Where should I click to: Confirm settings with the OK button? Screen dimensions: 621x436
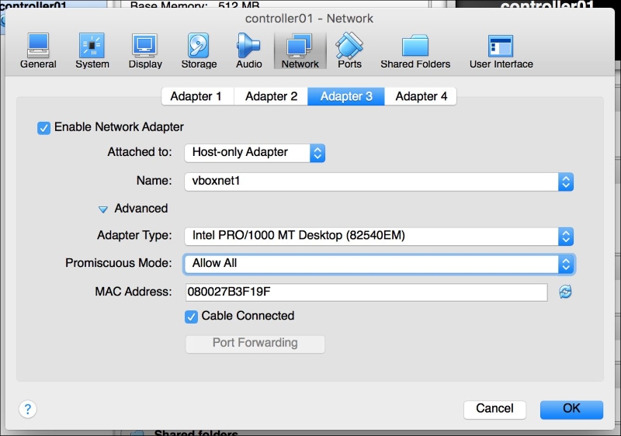tap(571, 409)
